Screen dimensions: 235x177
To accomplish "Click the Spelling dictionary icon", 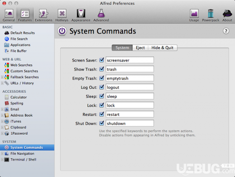I will click(x=7, y=103).
